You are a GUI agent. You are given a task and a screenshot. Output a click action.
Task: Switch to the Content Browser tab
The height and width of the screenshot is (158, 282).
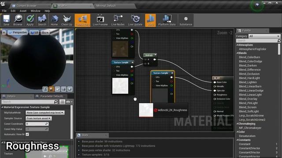click(x=26, y=6)
